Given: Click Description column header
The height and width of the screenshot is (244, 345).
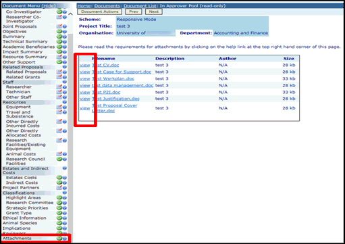Looking at the screenshot, I should (x=169, y=59).
